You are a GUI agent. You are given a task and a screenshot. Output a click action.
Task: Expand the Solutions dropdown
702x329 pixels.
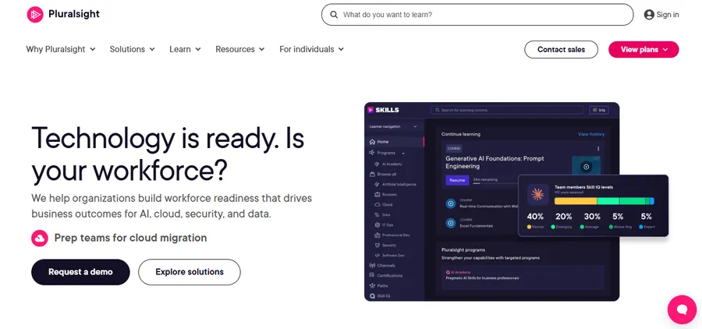132,49
